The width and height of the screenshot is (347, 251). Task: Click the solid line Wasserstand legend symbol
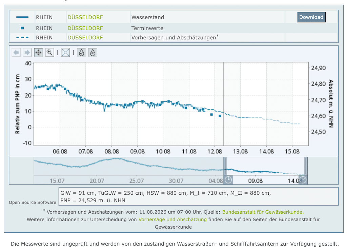(x=22, y=17)
